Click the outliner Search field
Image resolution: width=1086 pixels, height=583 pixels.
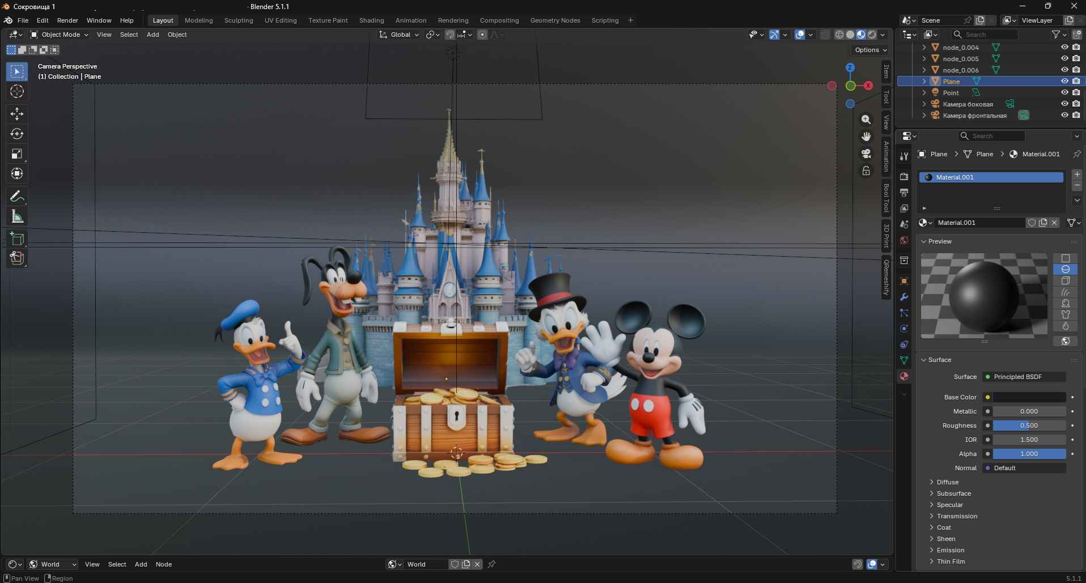coord(985,35)
